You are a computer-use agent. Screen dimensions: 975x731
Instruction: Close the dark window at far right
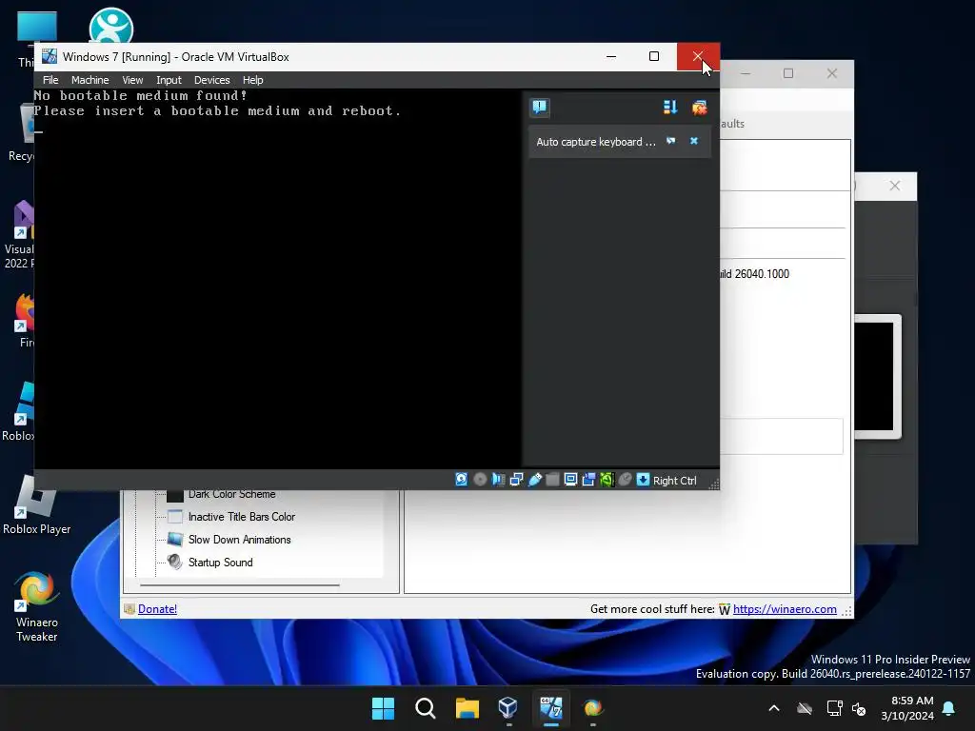[895, 186]
